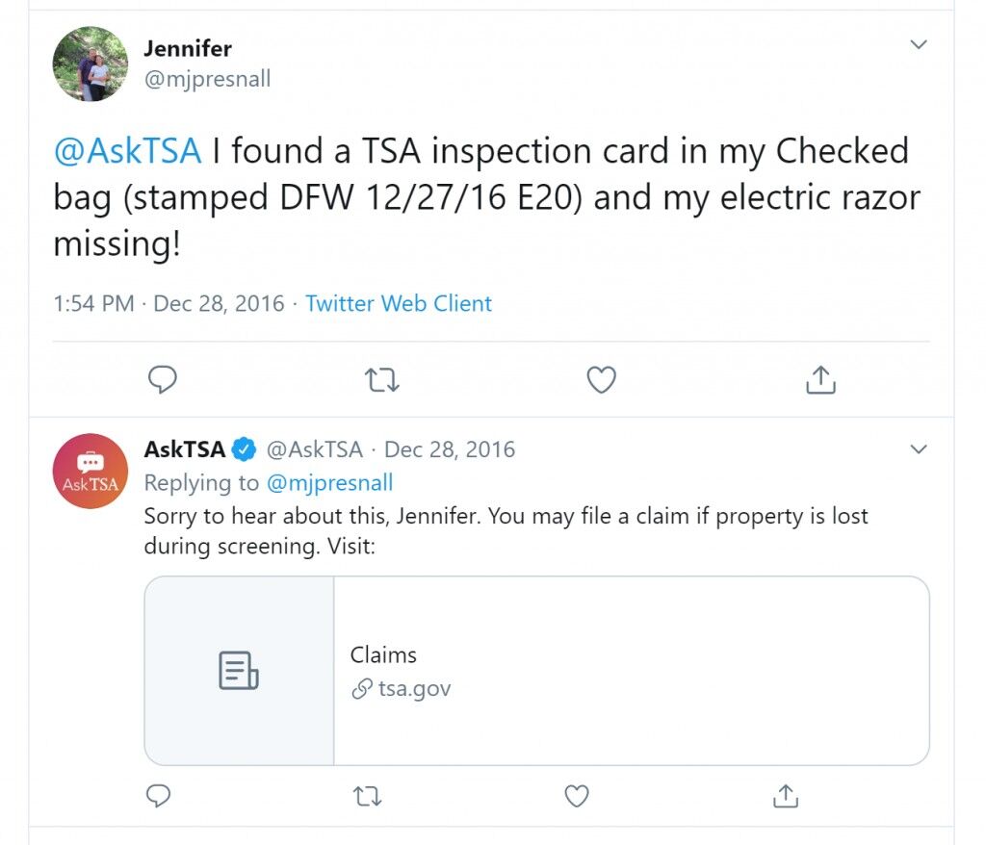Open Jennifer's profile picture
Screen dimensions: 986x845
coord(90,64)
